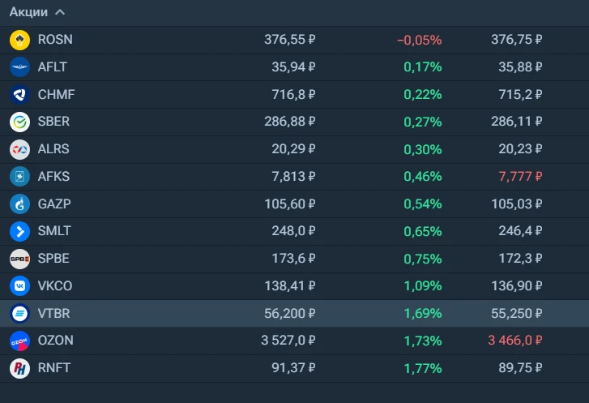Click ALRS price 20,29 ₽
The image size is (589, 403).
coord(293,149)
